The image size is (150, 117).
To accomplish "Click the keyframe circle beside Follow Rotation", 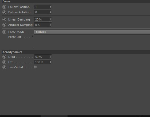I will tap(4, 12).
